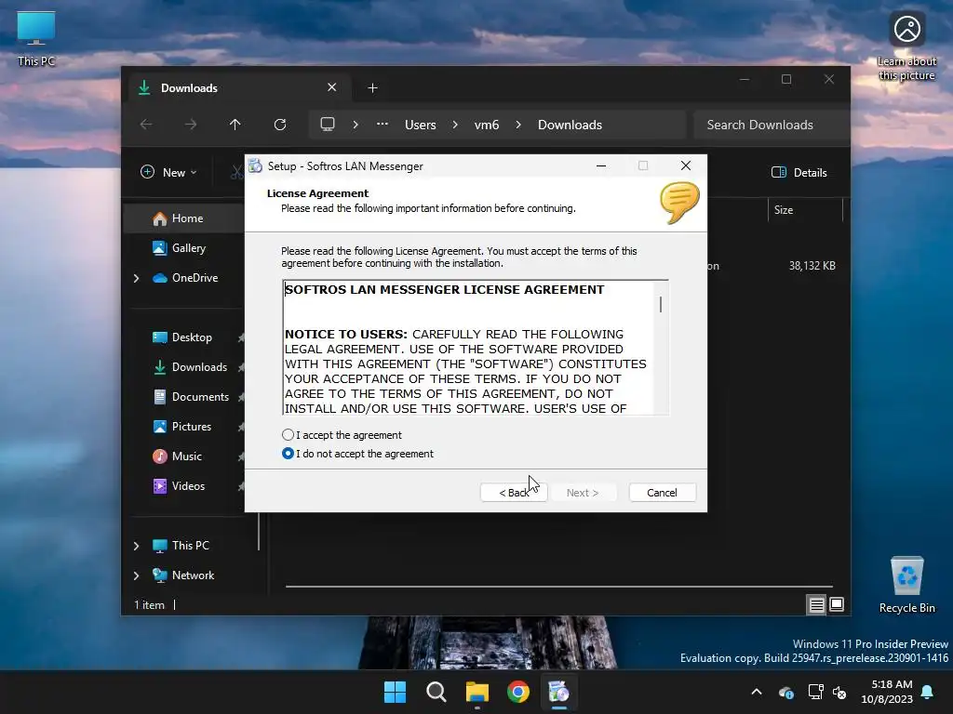Expand chevron after vm6 in breadcrumb
This screenshot has height=714, width=953.
tap(518, 125)
